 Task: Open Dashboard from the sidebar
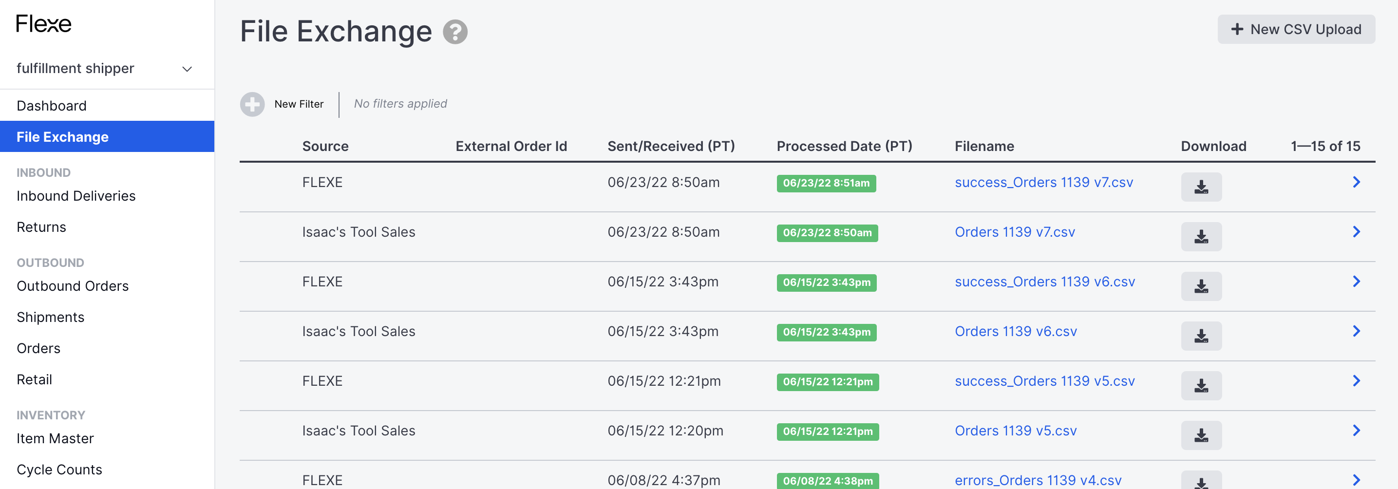point(52,105)
